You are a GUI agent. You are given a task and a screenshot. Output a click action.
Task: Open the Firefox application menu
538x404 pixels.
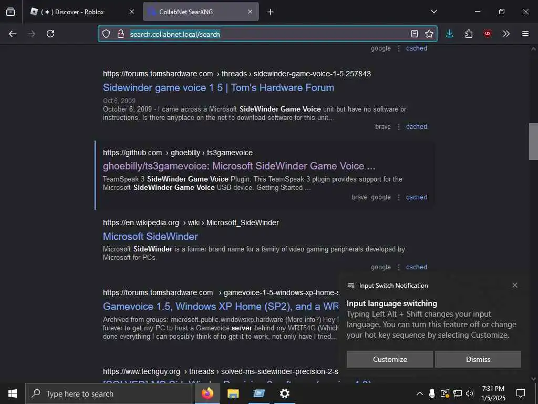[x=525, y=34]
